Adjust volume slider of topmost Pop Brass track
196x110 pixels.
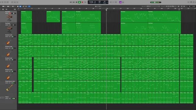13,13
